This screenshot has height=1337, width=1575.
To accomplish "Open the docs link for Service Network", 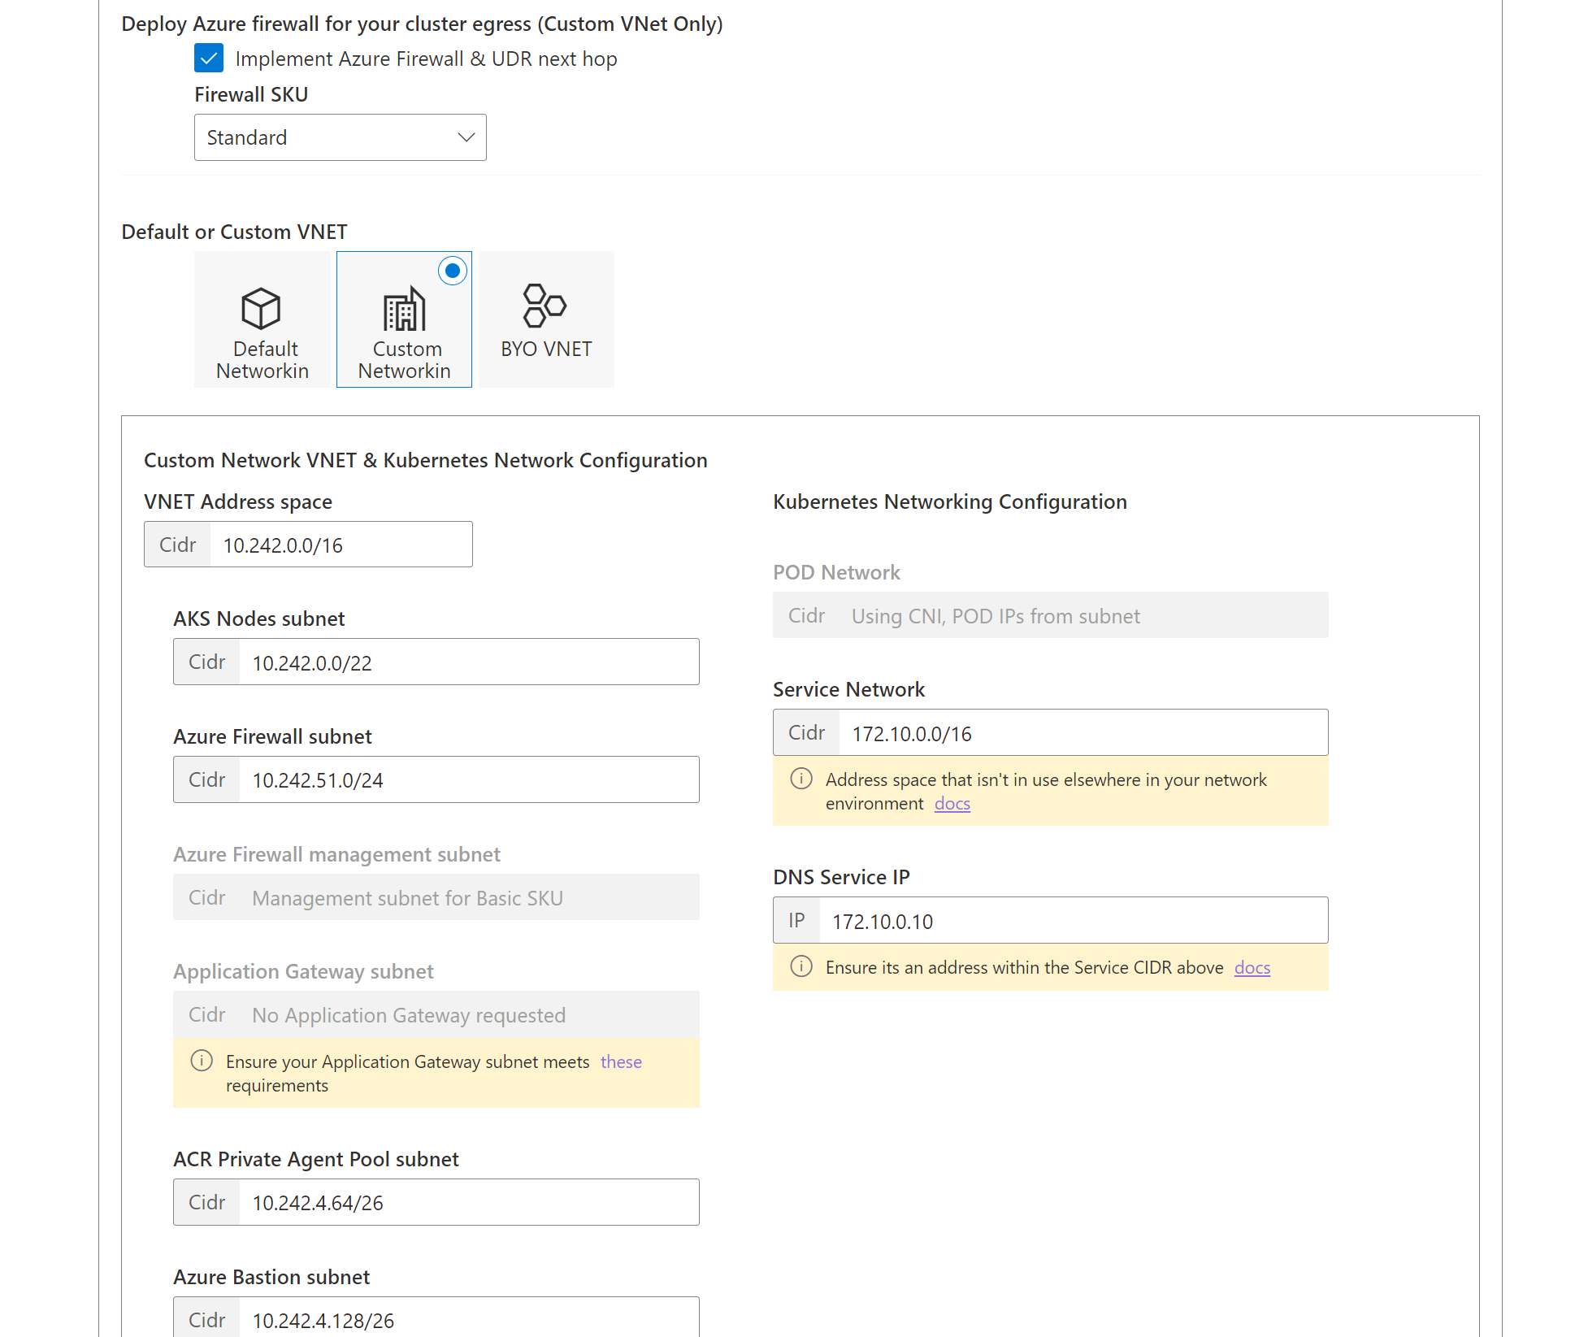I will coord(952,803).
